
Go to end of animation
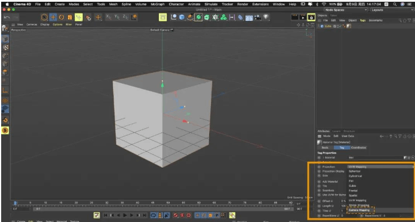144,216
